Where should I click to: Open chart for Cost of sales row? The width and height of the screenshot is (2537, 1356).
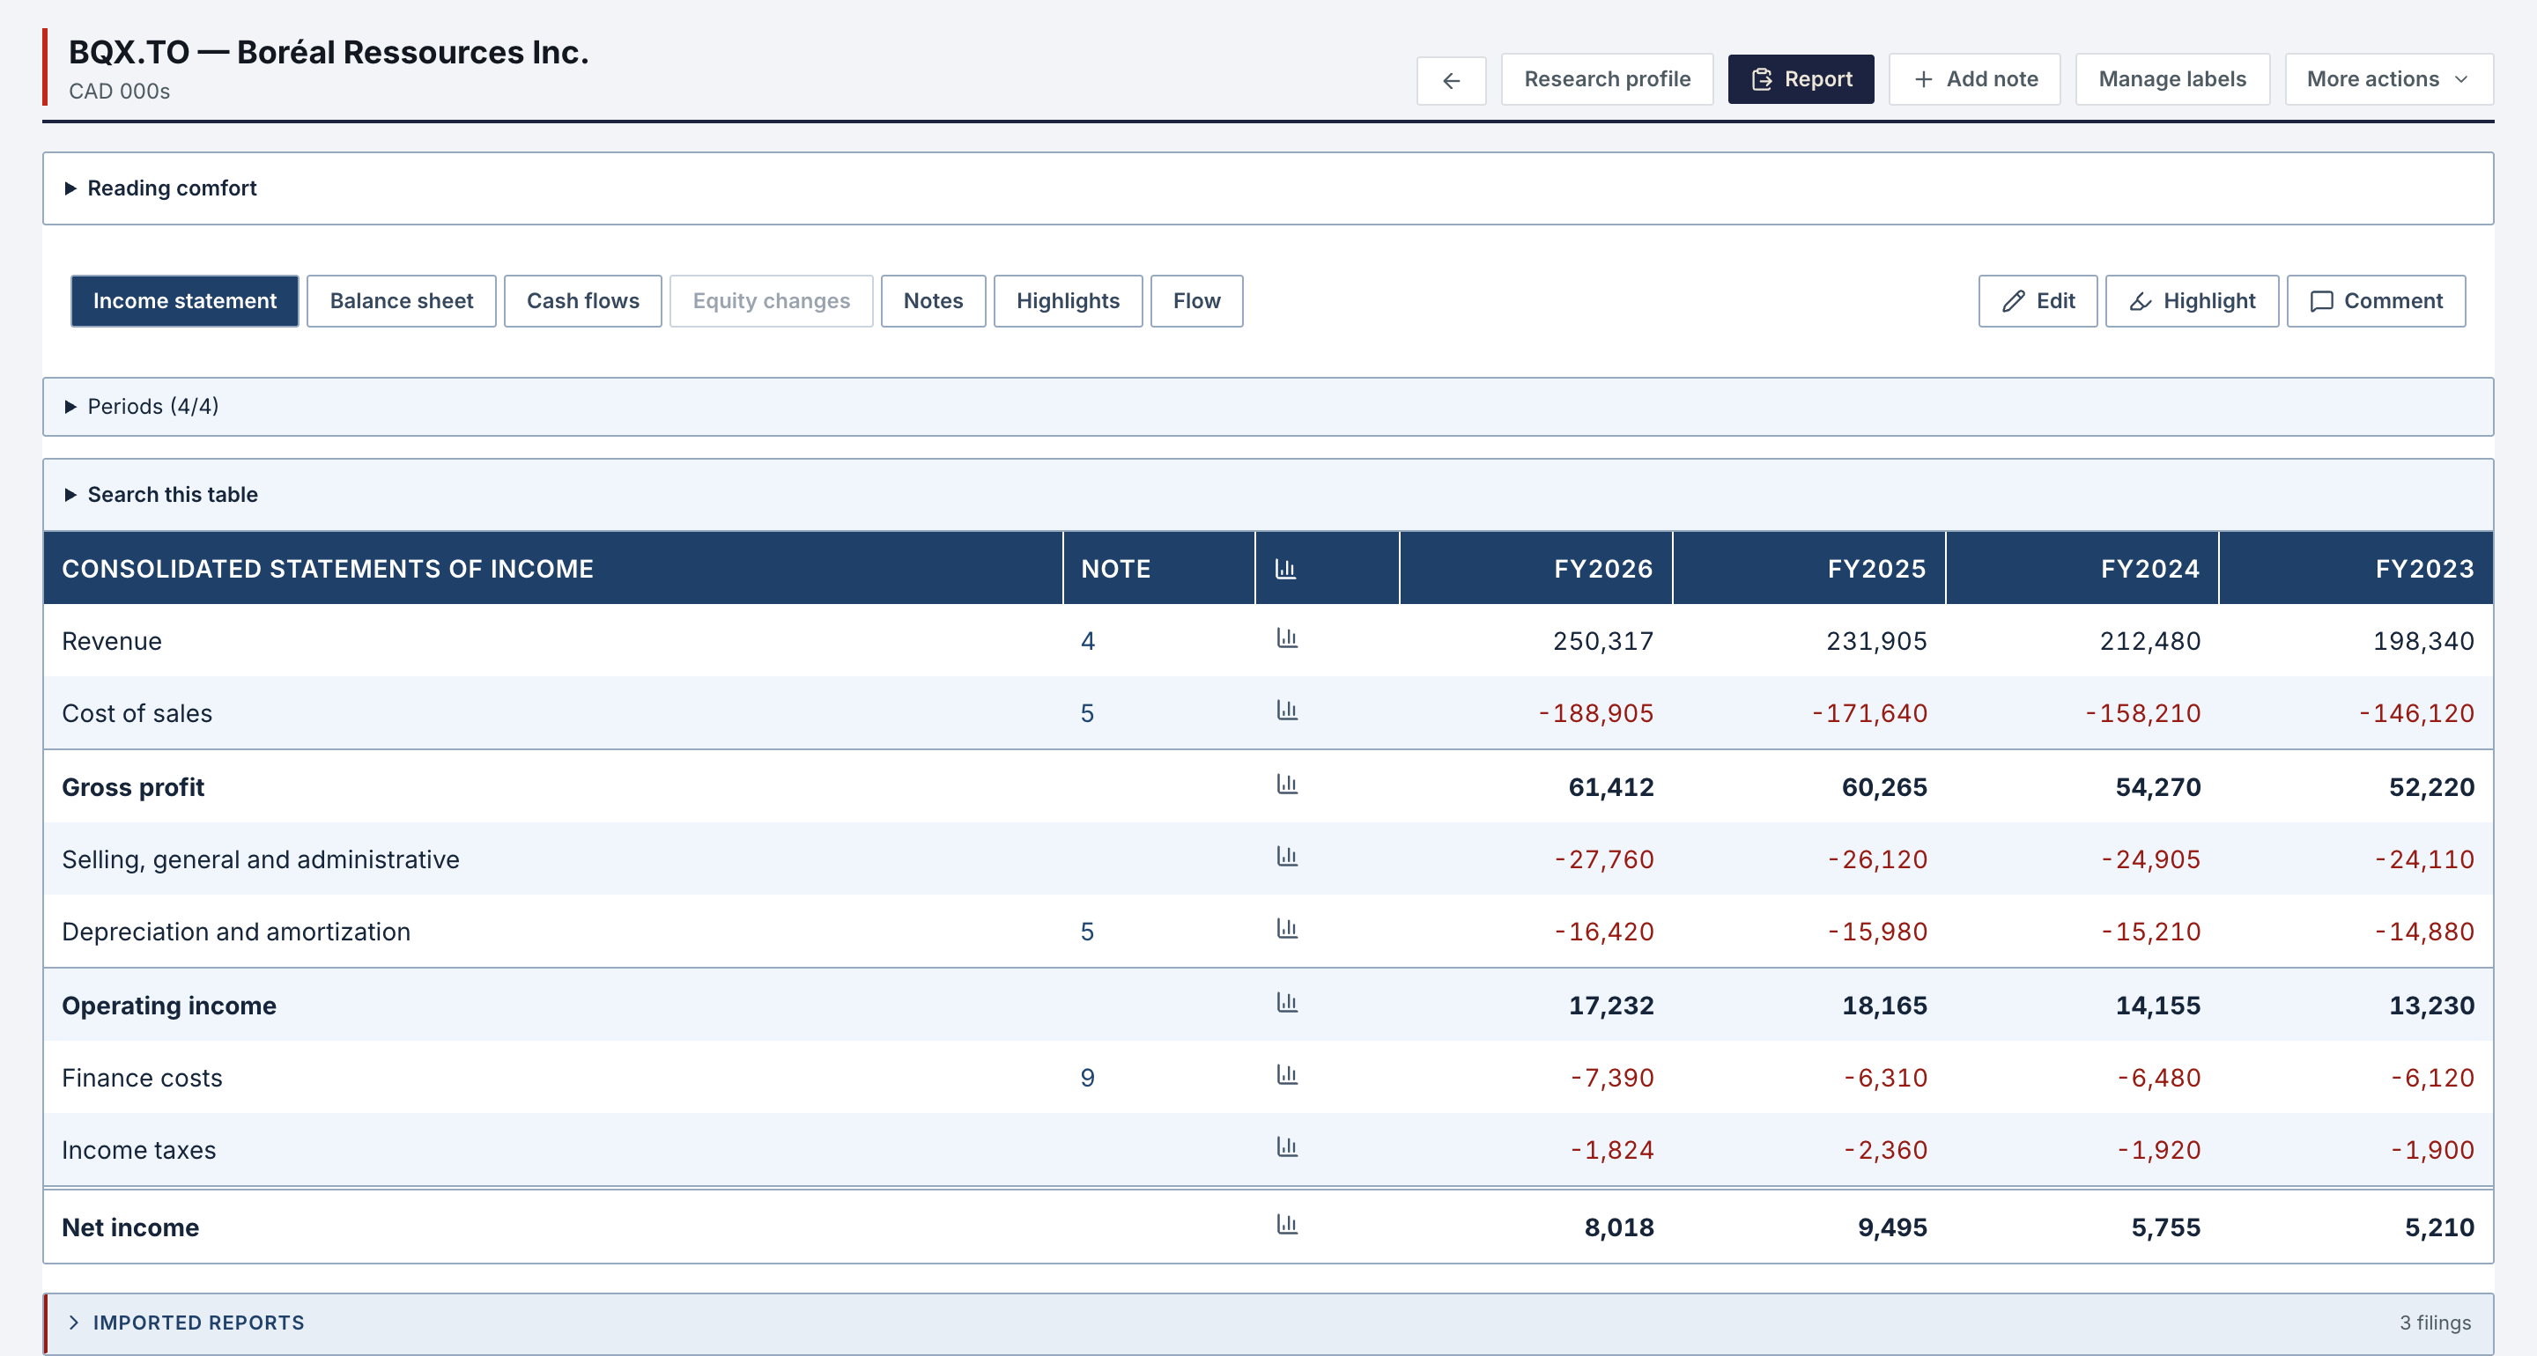tap(1286, 711)
